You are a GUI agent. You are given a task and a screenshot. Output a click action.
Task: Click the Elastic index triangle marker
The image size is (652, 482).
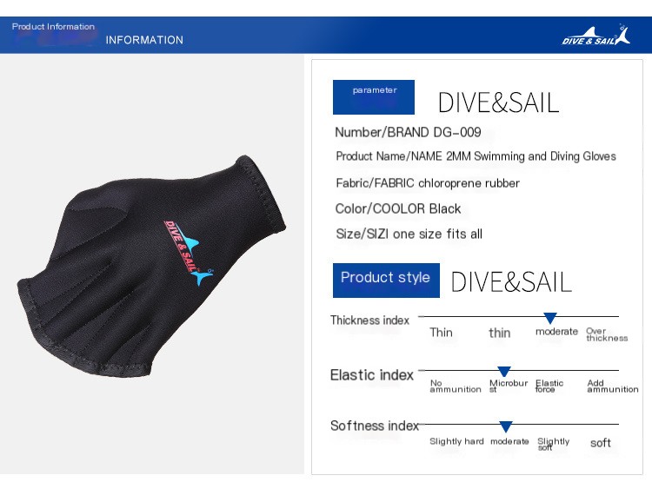(504, 372)
